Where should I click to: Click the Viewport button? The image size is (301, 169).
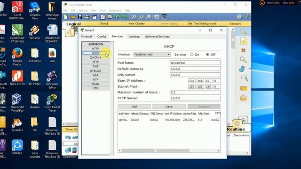click(x=235, y=24)
